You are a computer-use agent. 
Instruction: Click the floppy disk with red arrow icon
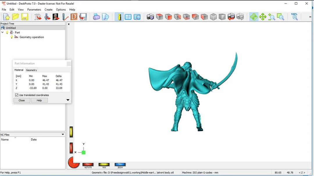pyautogui.click(x=83, y=17)
